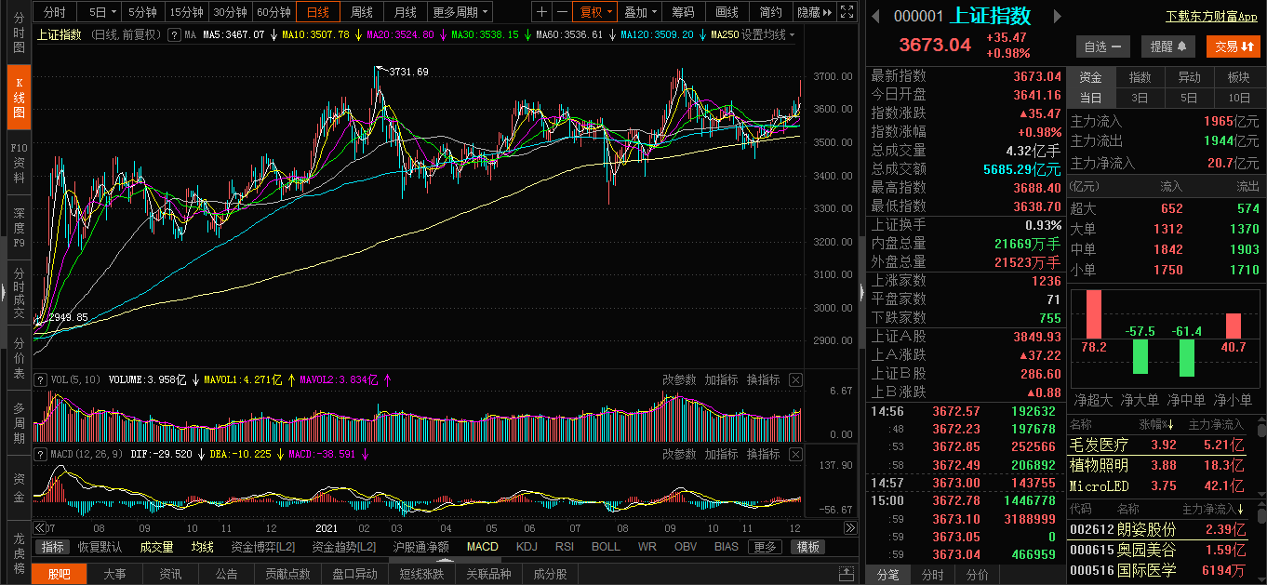Select the KDJ indicator tab
Image resolution: width=1267 pixels, height=585 pixels.
(x=527, y=547)
